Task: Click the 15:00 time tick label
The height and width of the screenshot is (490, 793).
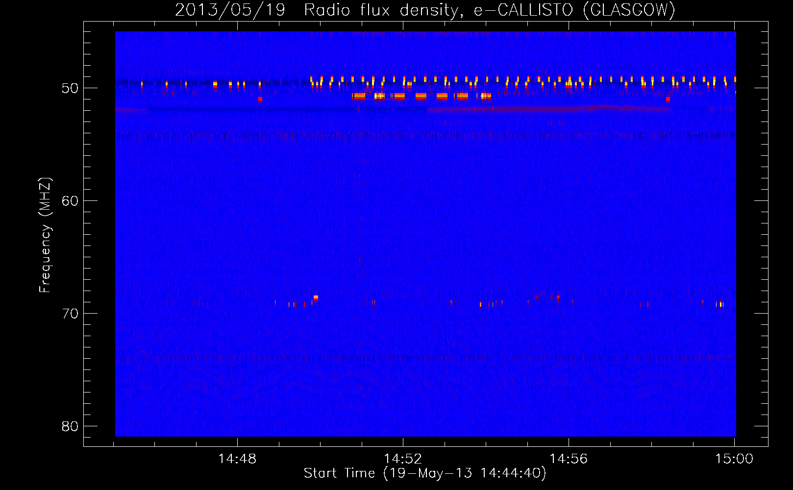Action: tap(734, 459)
